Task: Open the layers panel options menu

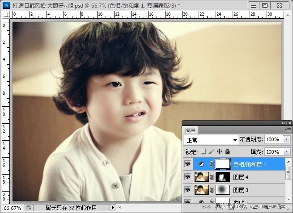Action: point(288,129)
